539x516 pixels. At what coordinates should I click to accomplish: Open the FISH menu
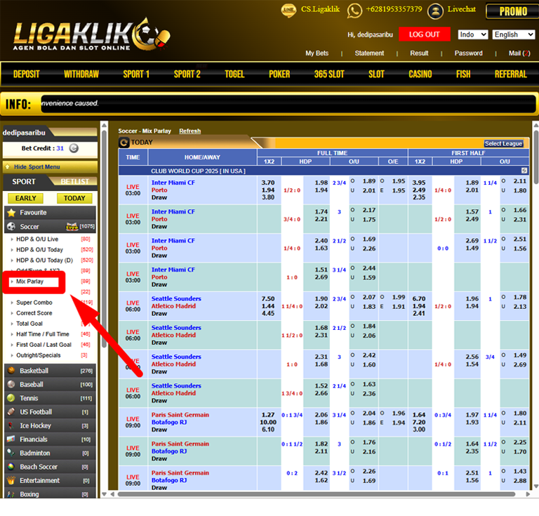click(463, 74)
